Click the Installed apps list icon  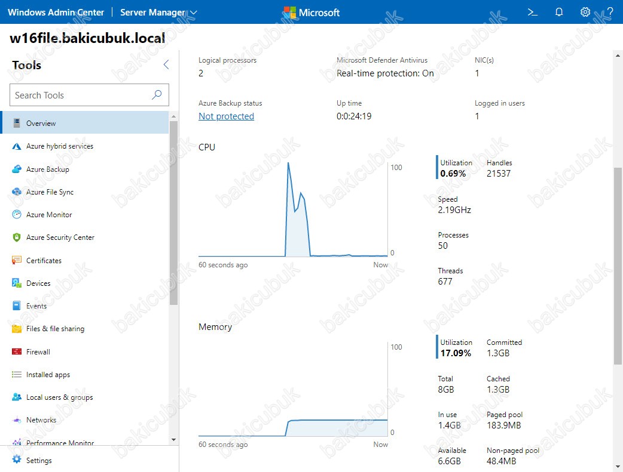[x=17, y=374]
